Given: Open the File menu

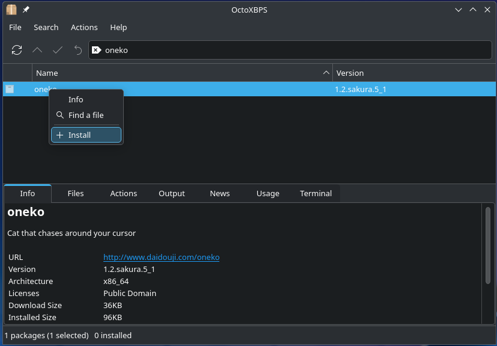Looking at the screenshot, I should click(x=15, y=27).
